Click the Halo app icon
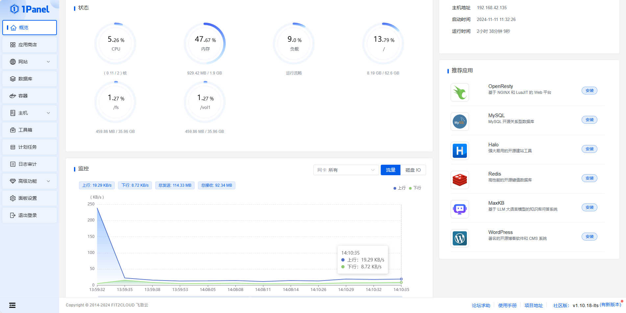 click(x=460, y=151)
